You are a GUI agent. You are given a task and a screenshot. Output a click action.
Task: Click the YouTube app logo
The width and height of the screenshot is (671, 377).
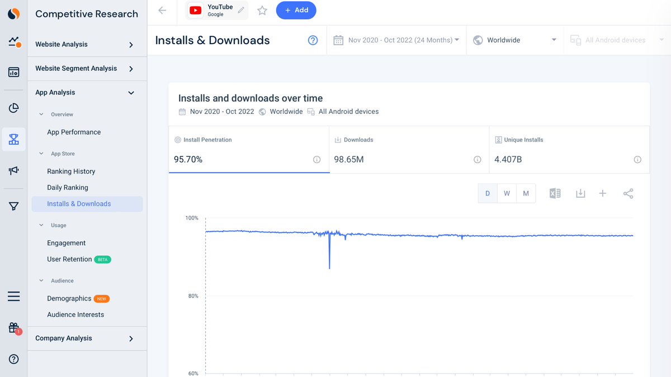195,10
